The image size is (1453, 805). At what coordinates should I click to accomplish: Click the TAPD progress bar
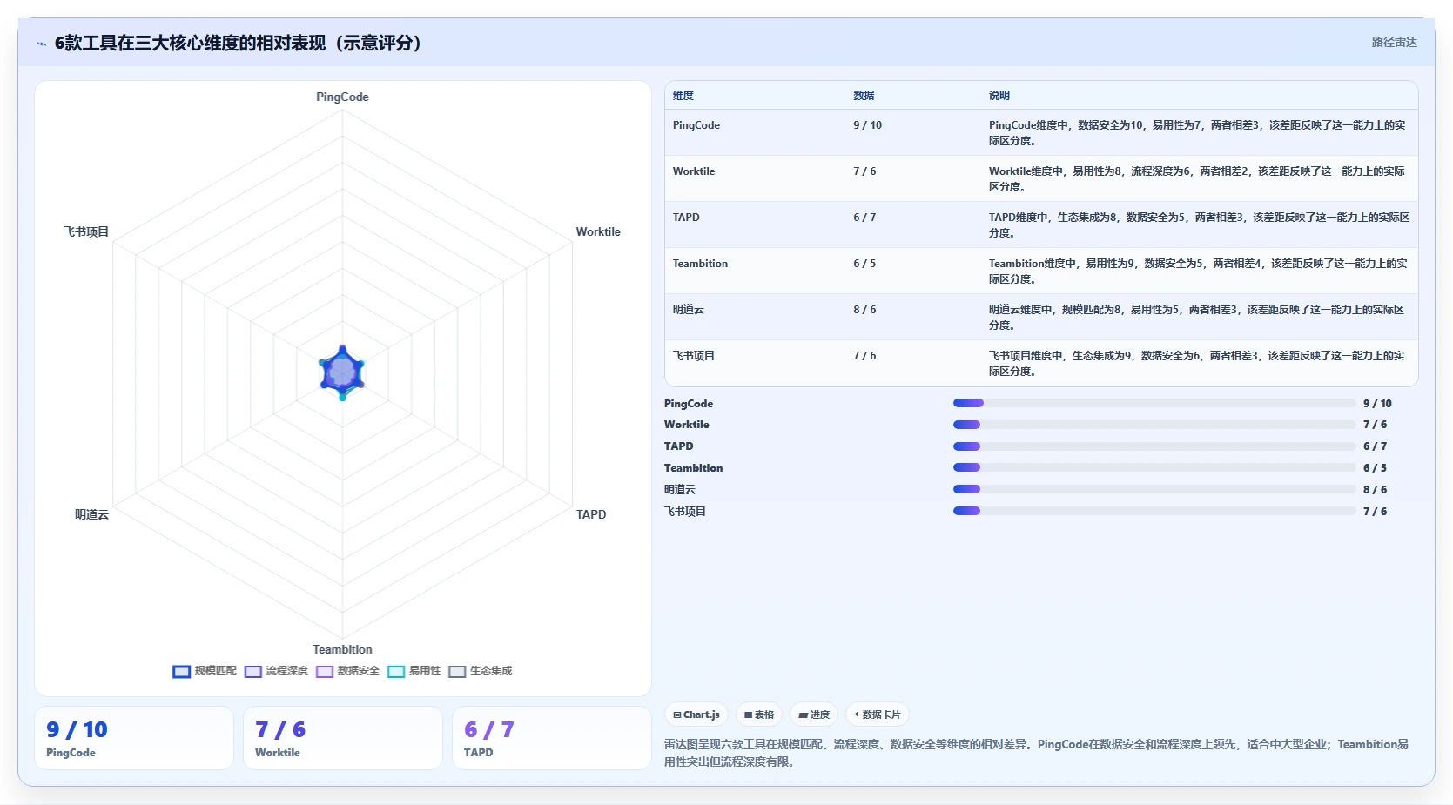click(1154, 446)
